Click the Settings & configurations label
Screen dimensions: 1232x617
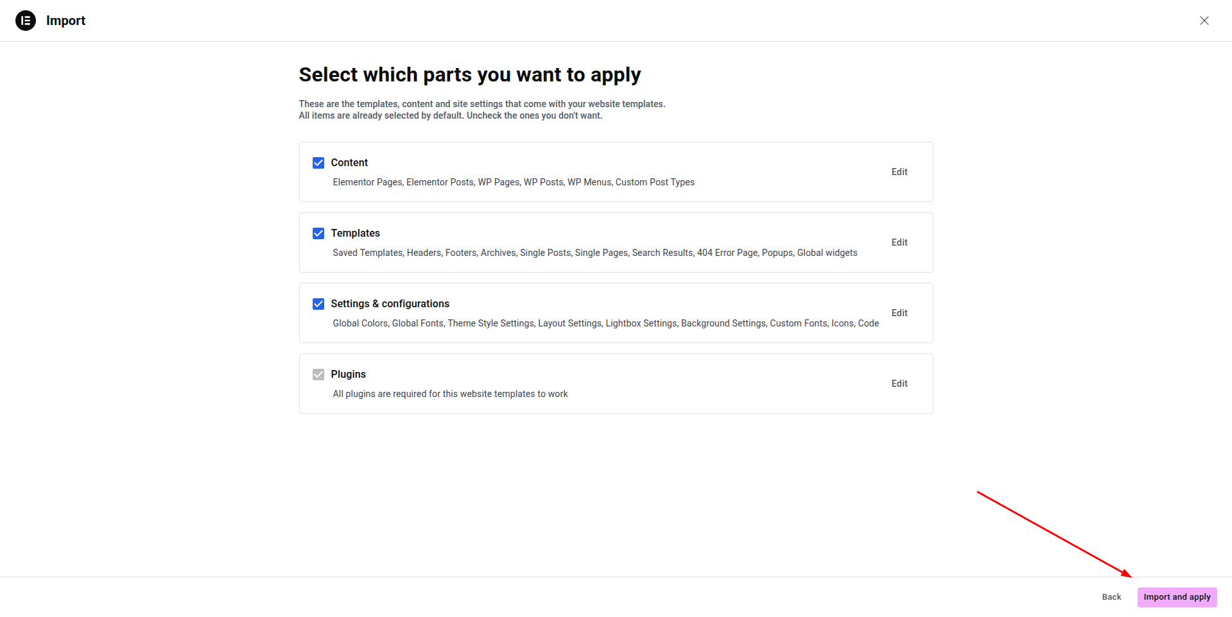pos(390,304)
